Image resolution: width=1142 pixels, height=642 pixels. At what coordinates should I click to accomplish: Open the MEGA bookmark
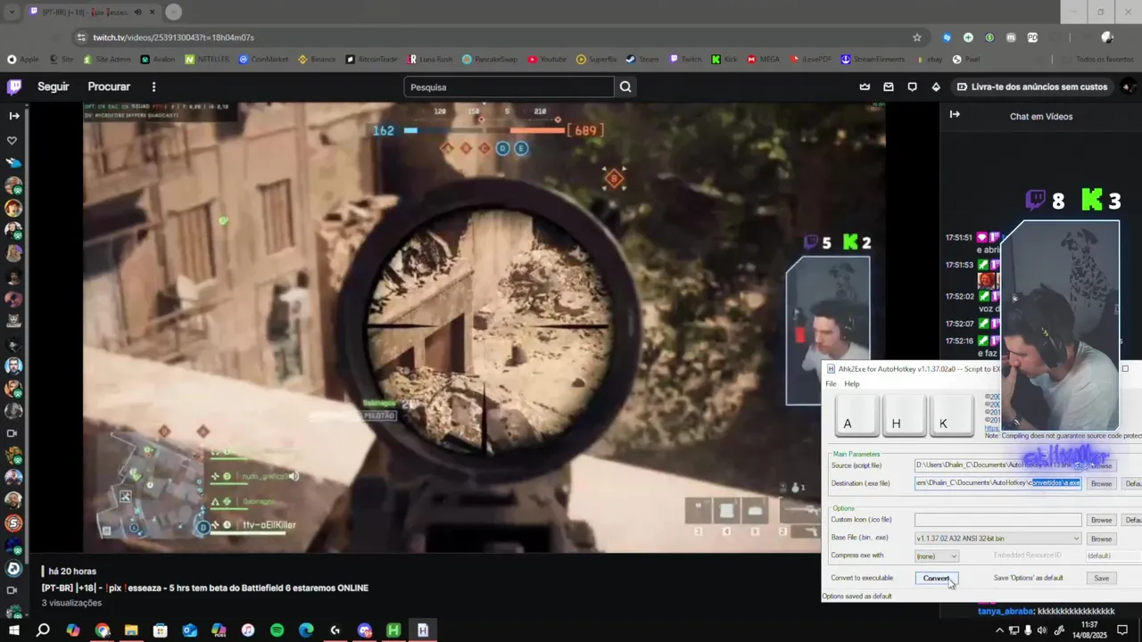point(764,59)
